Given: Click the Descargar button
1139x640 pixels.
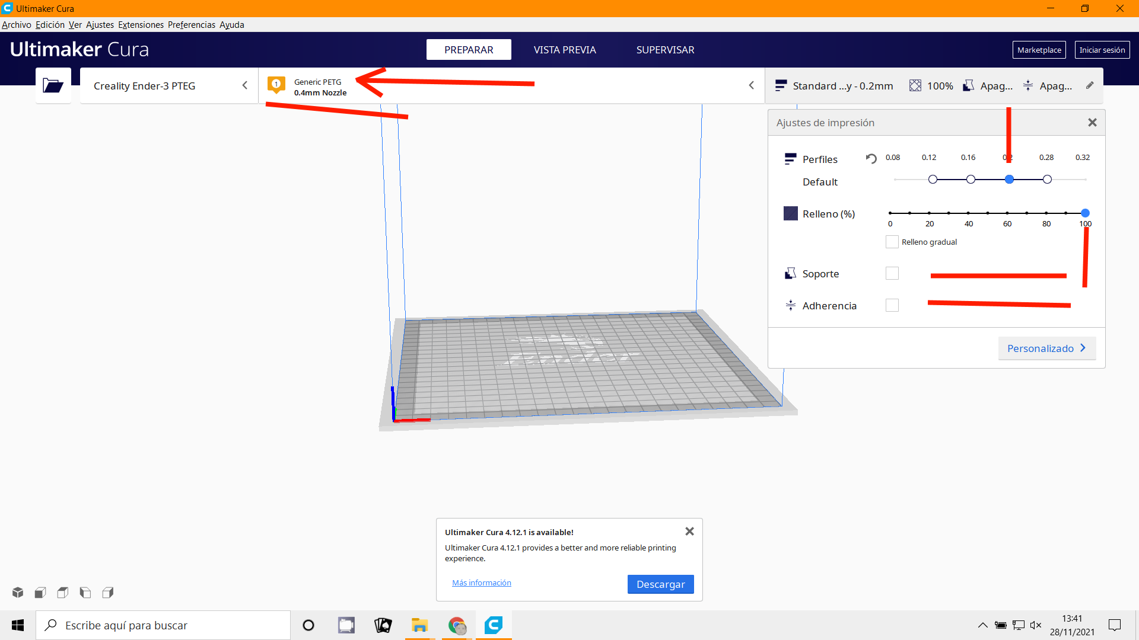Looking at the screenshot, I should (660, 584).
